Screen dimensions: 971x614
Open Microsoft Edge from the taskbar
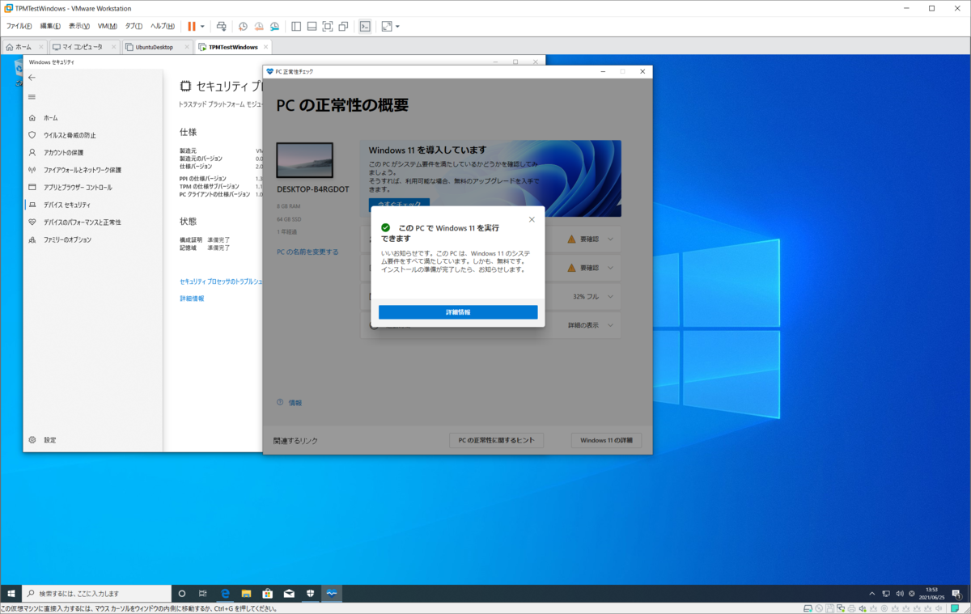click(226, 593)
